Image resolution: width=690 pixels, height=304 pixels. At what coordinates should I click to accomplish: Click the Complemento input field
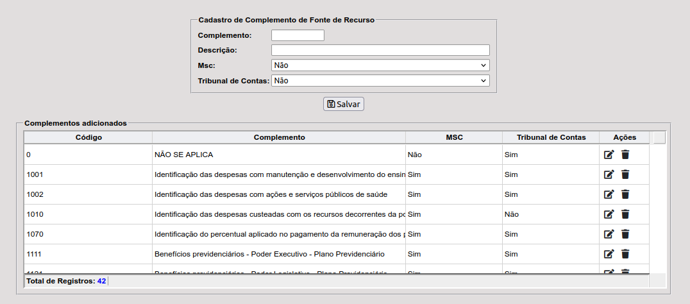coord(298,35)
